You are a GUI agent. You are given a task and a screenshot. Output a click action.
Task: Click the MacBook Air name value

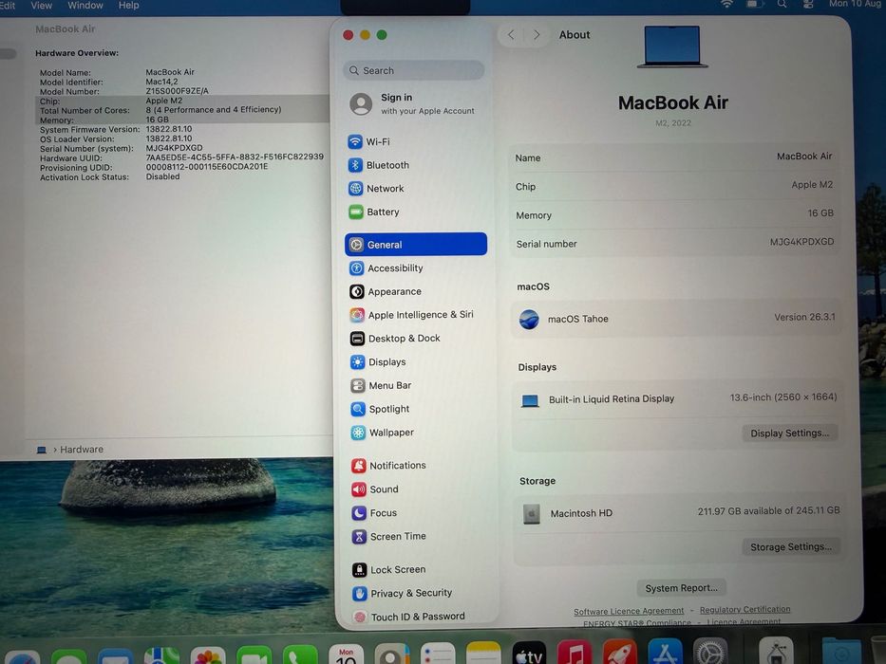804,157
